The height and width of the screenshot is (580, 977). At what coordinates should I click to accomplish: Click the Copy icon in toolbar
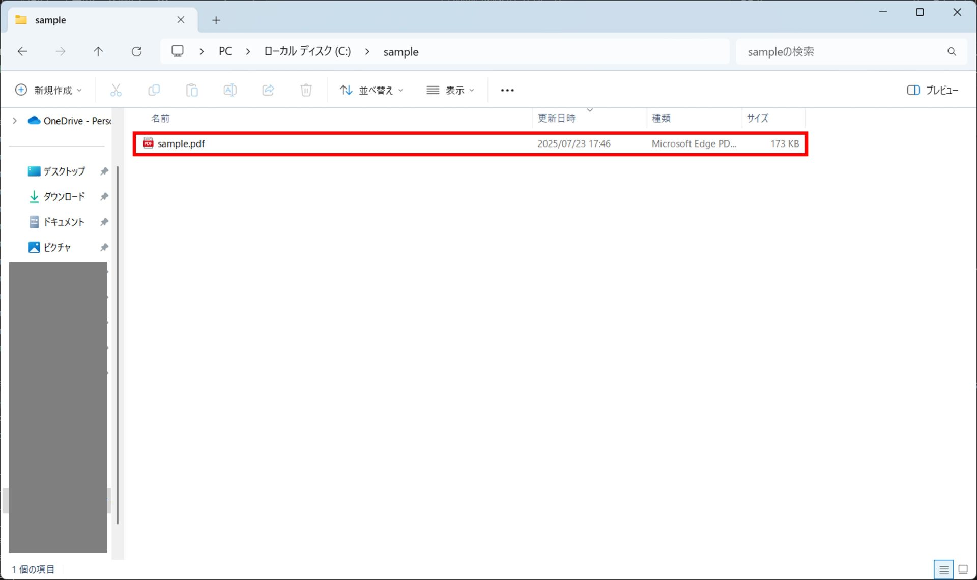(x=154, y=90)
